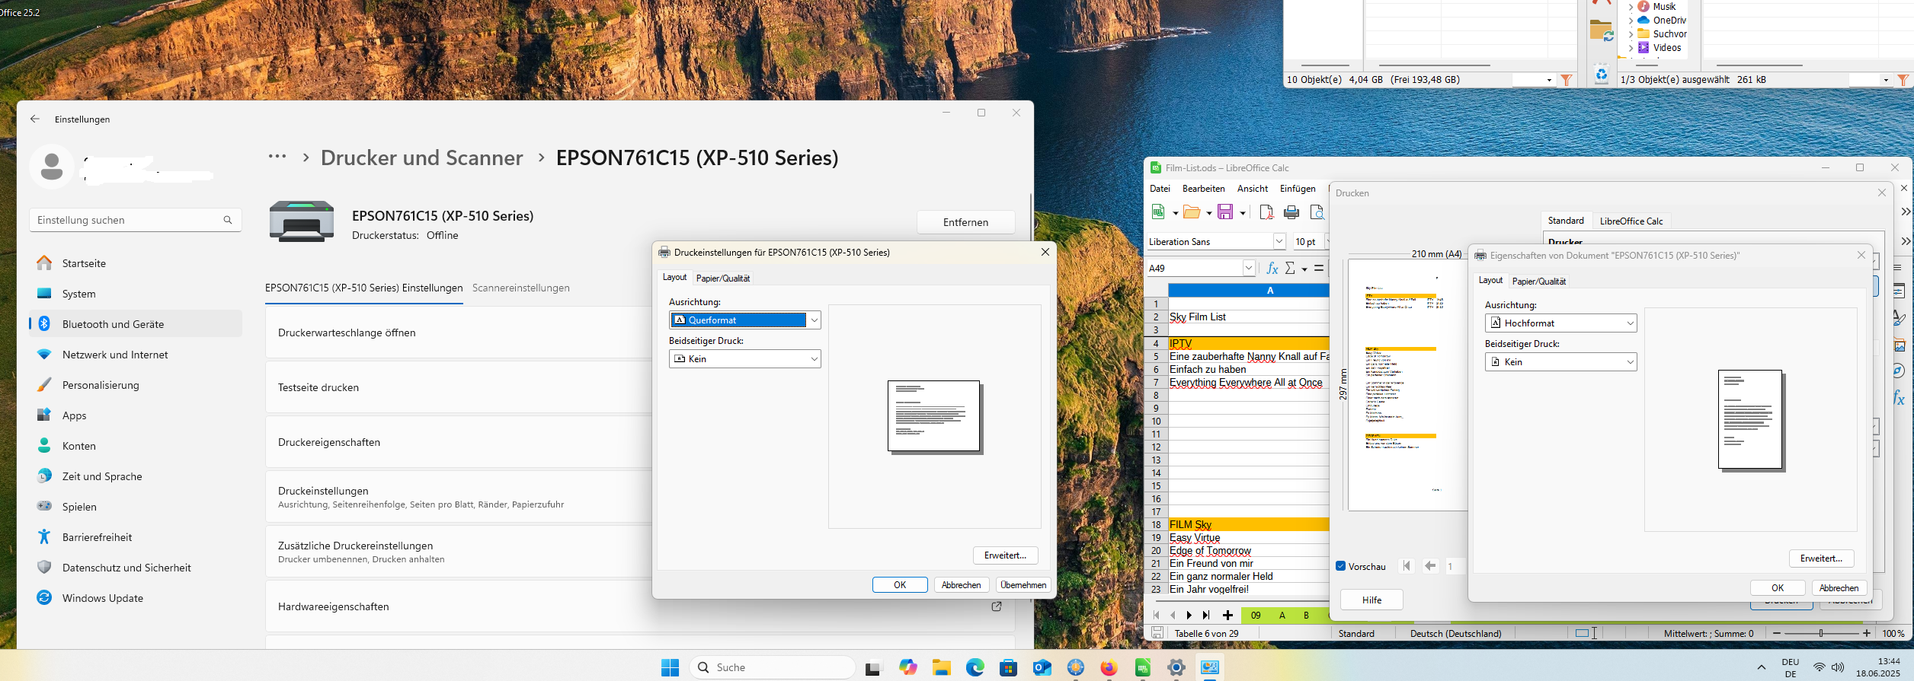Expand the Liberation Sans font name dropdown
This screenshot has height=681, width=1914.
click(x=1279, y=241)
